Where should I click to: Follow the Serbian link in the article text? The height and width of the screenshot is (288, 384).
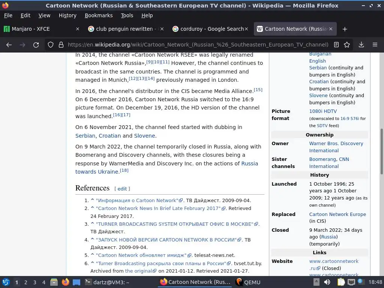pyautogui.click(x=85, y=136)
